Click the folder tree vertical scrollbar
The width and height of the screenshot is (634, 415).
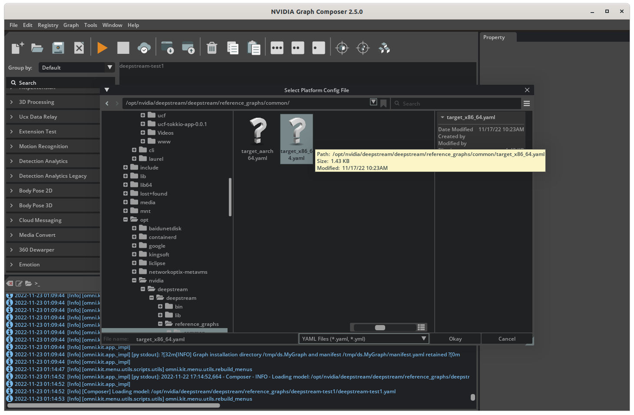click(230, 197)
